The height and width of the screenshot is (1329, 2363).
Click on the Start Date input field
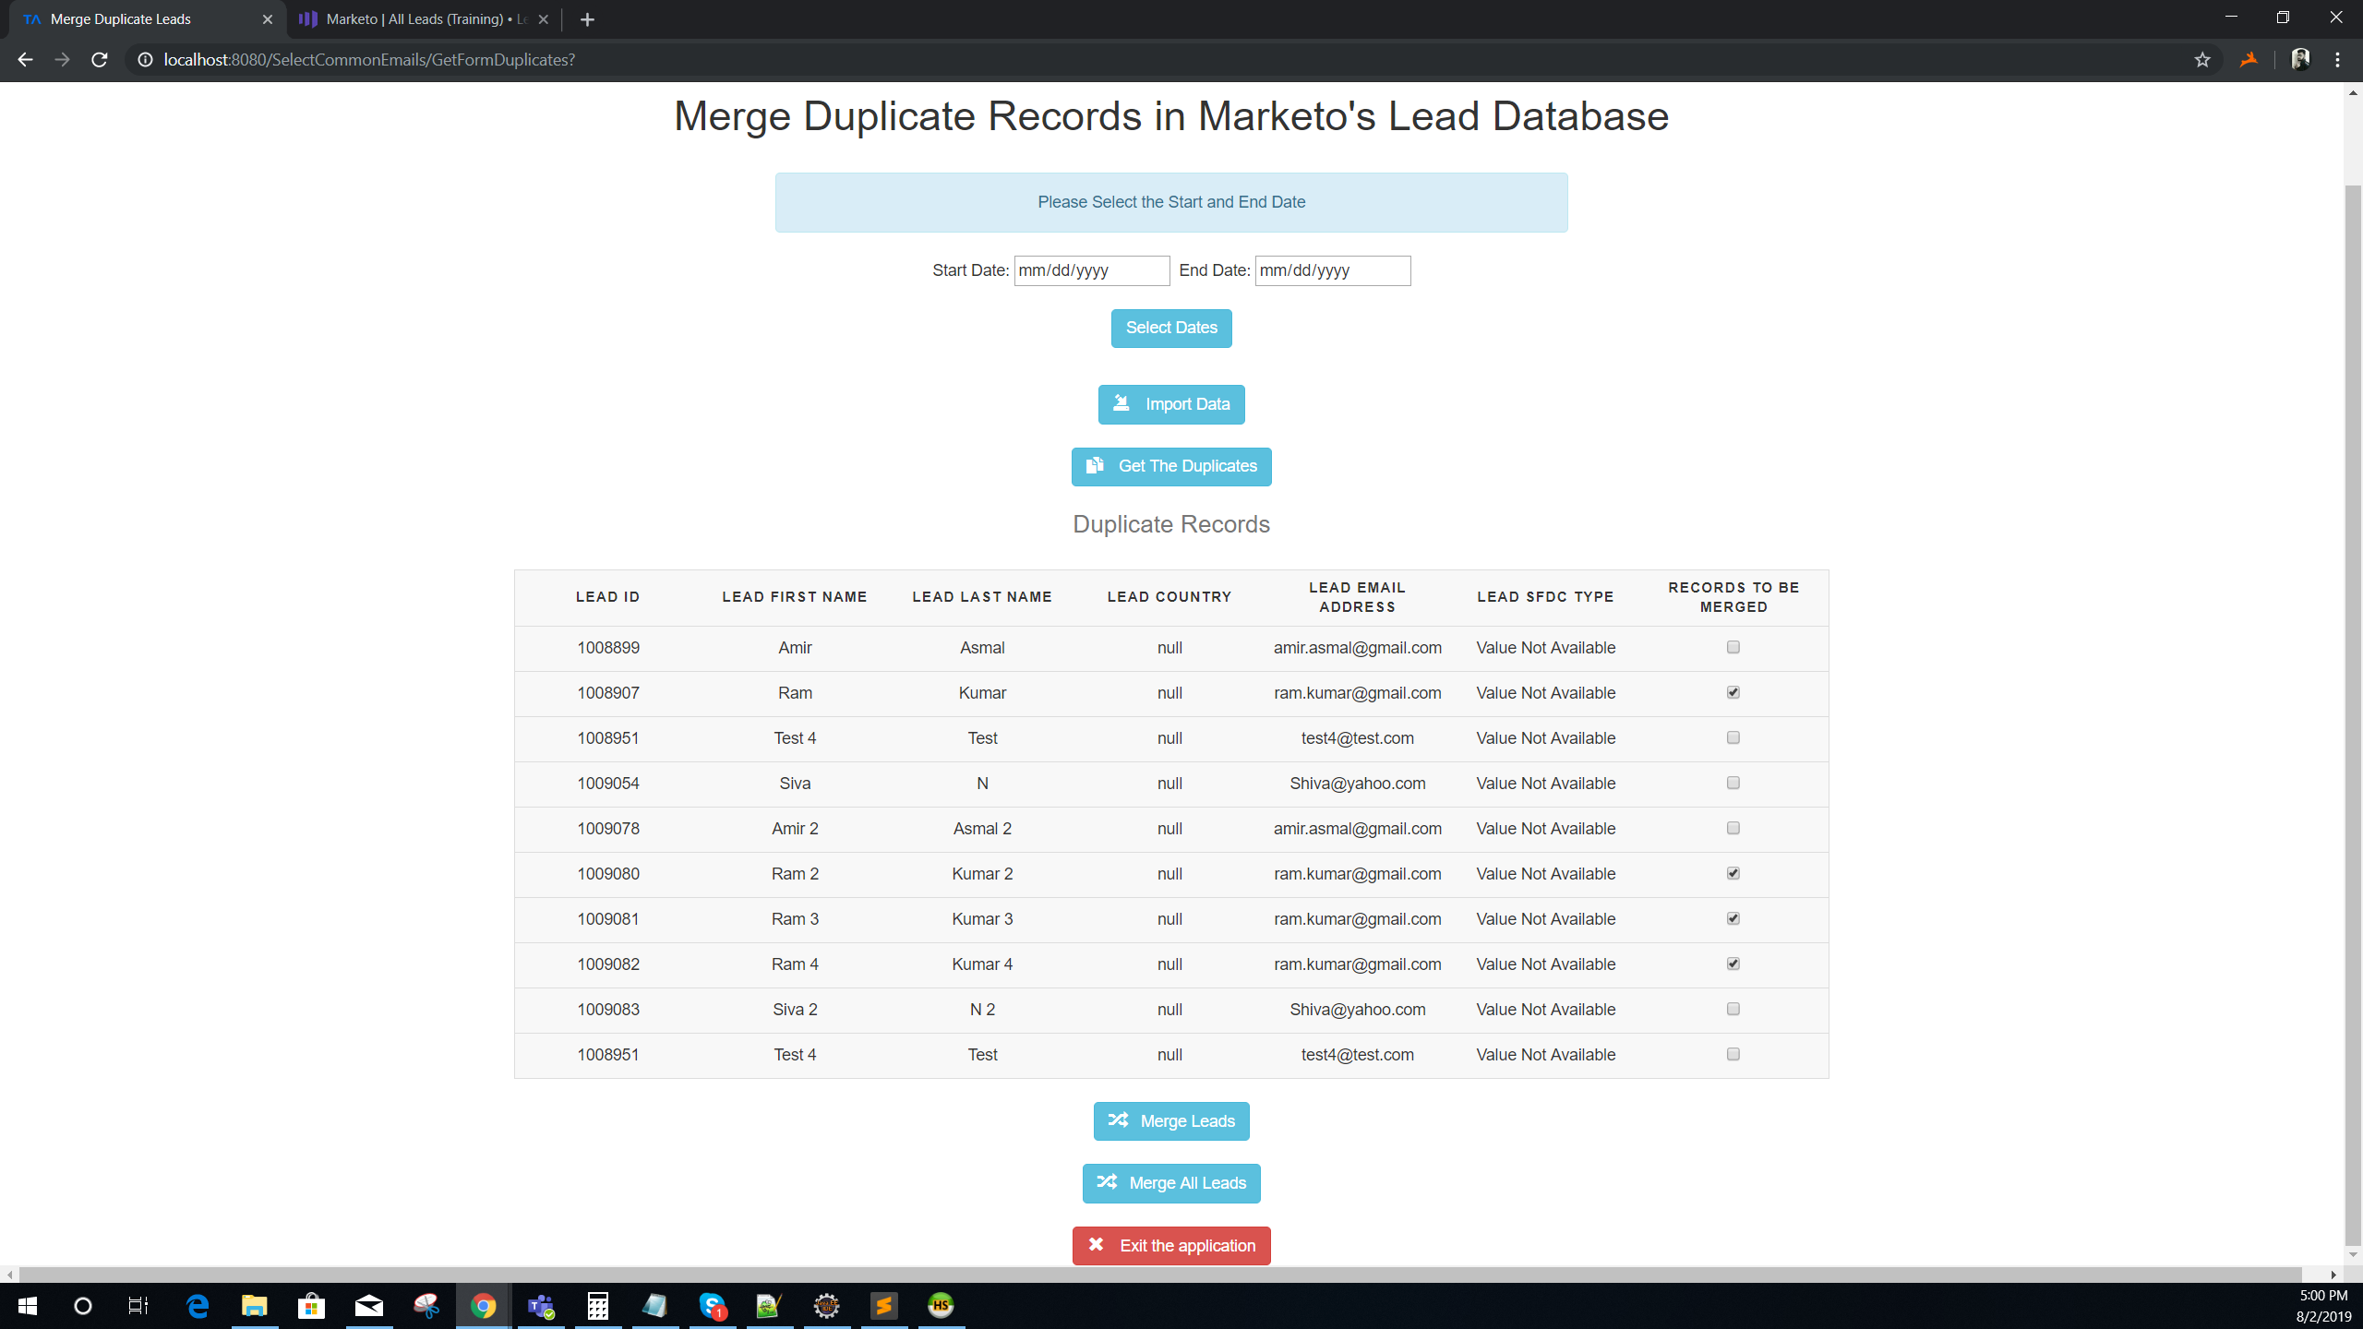1092,271
